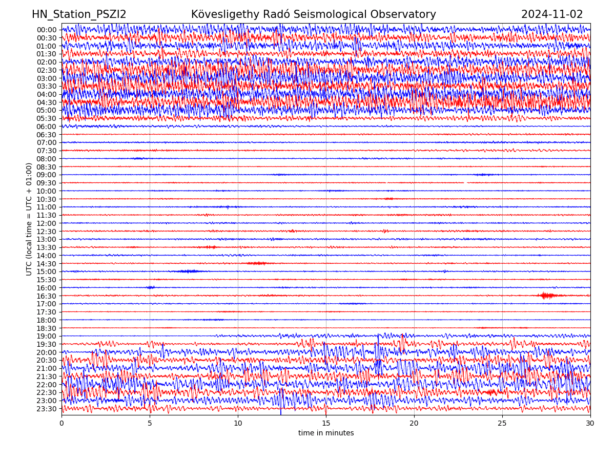Click the HN_Station_PSZI2 station title
This screenshot has height=461, width=615.
pyautogui.click(x=79, y=14)
